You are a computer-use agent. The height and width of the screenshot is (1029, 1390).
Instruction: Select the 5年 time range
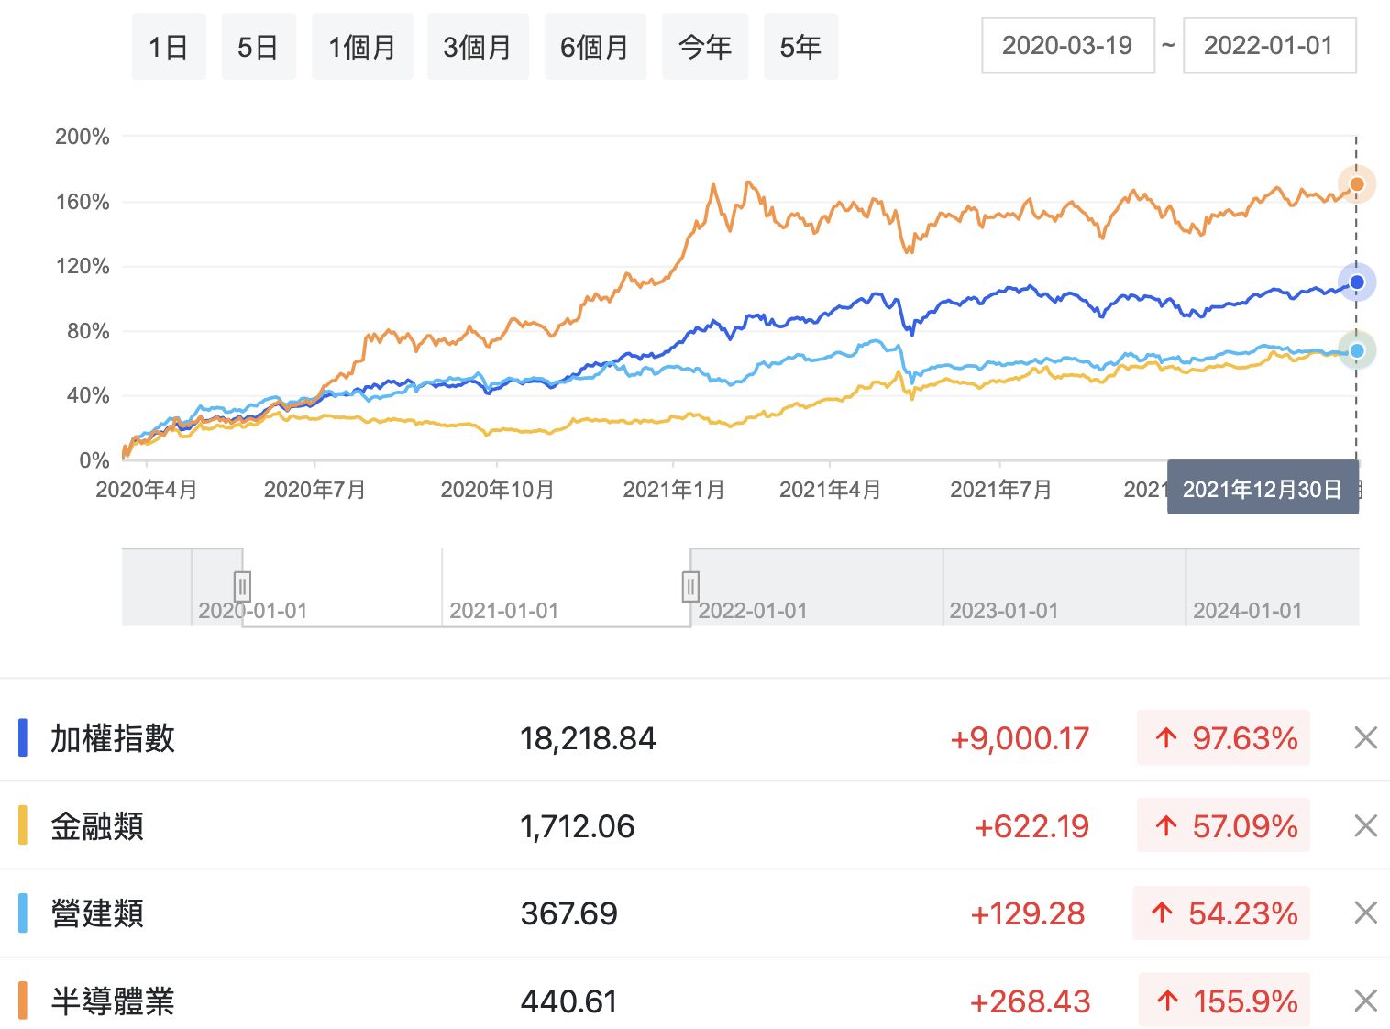pos(800,47)
